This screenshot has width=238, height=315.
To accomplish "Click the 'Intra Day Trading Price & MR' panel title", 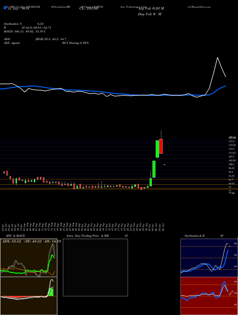I will point(88,236).
